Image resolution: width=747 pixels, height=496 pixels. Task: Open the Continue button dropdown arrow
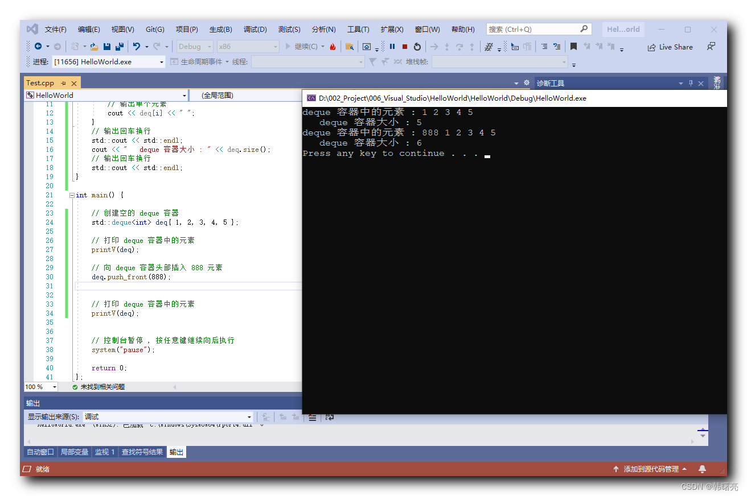click(323, 47)
